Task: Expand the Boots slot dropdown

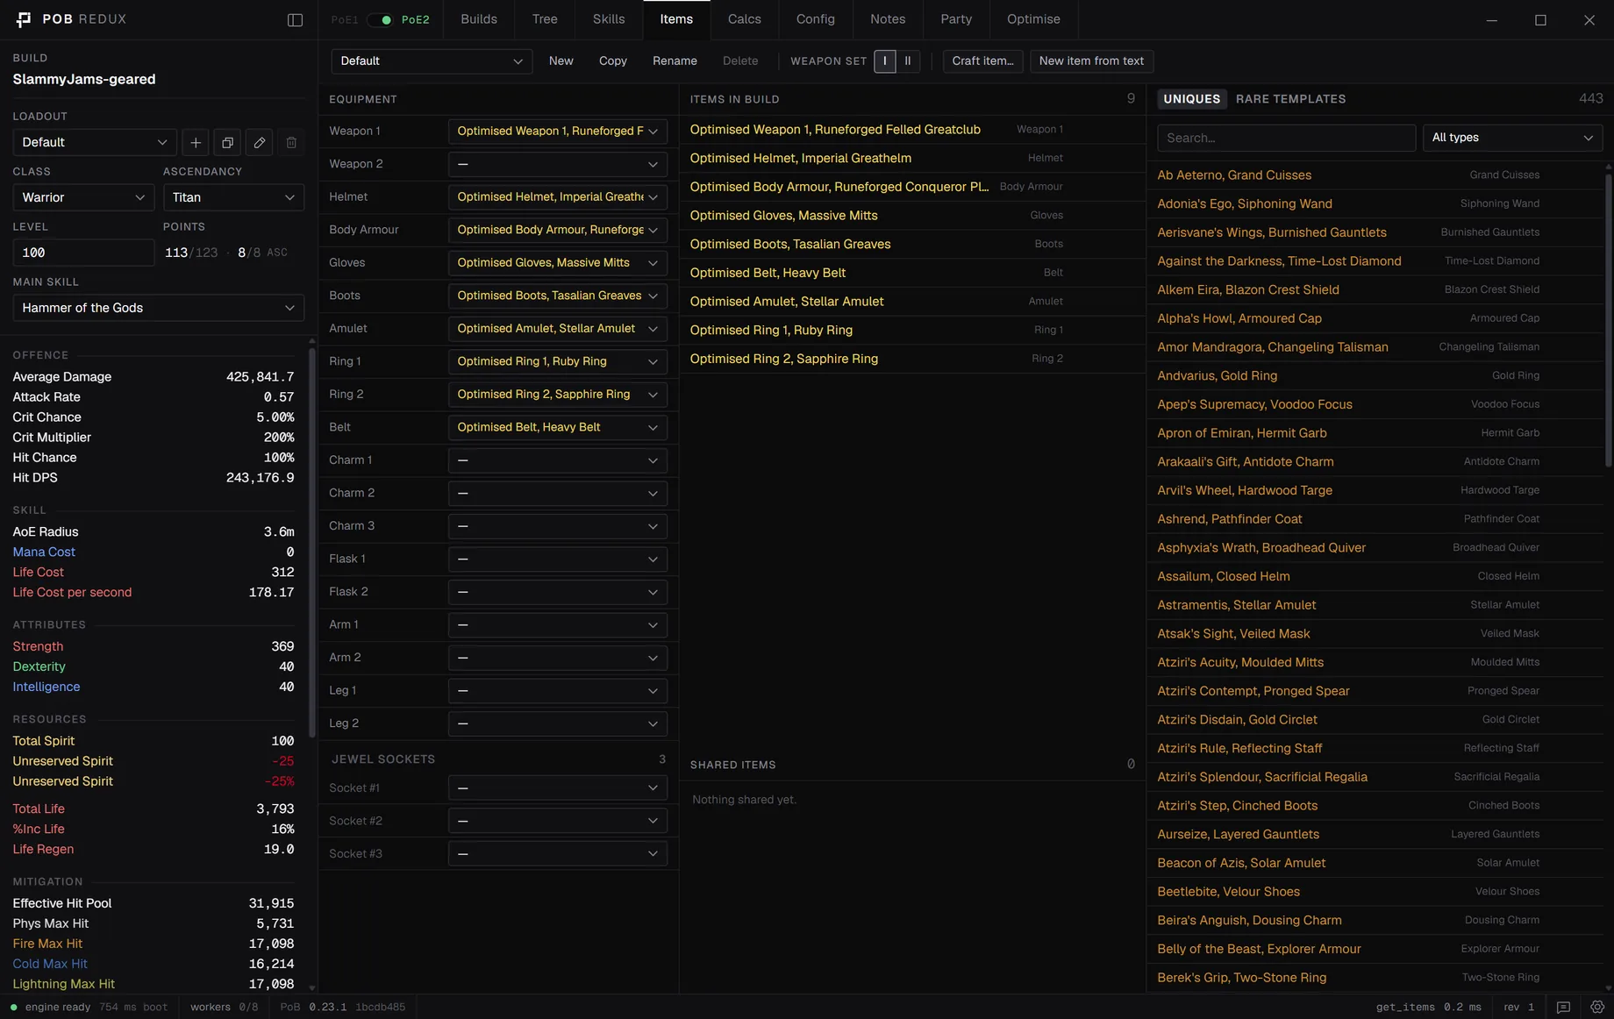Action: [x=558, y=296]
